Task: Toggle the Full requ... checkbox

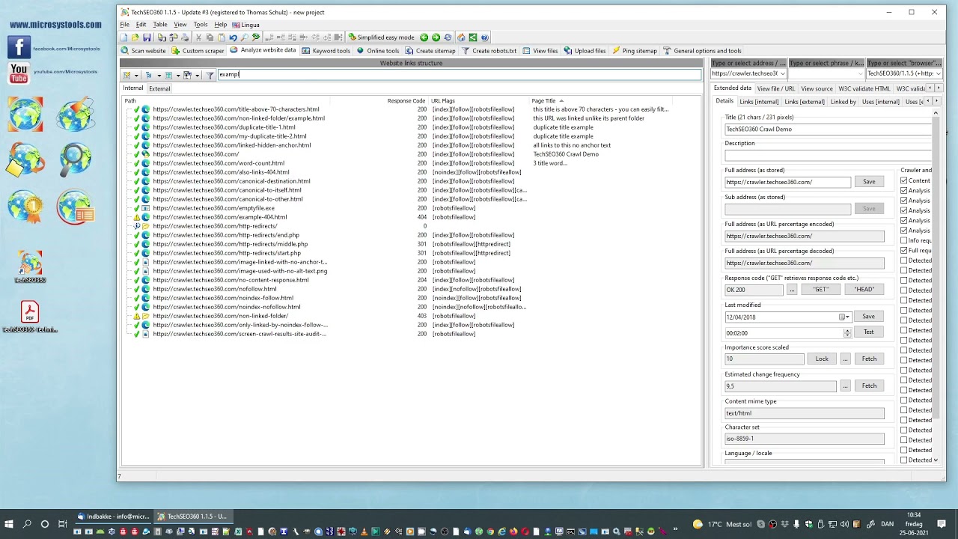Action: (x=904, y=251)
